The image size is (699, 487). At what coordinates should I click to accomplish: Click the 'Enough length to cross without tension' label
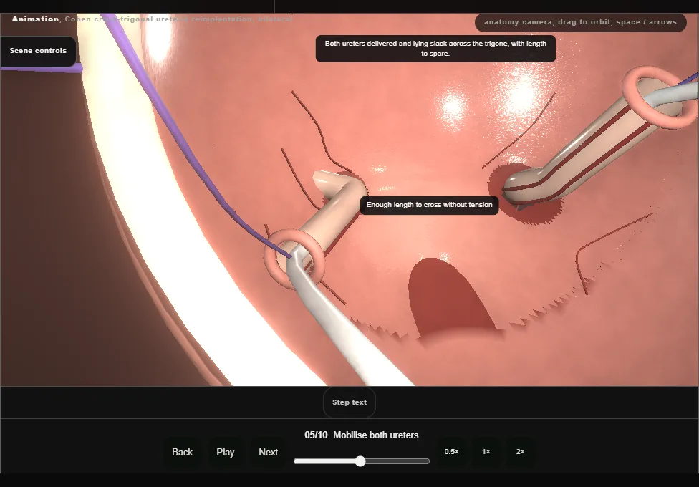point(429,205)
